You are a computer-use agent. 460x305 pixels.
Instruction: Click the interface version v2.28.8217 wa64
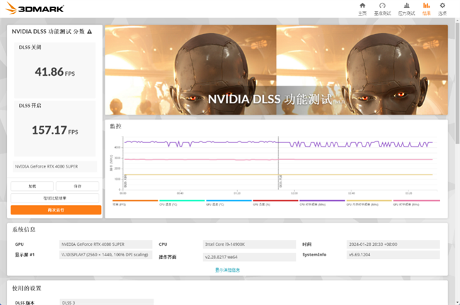(x=249, y=257)
